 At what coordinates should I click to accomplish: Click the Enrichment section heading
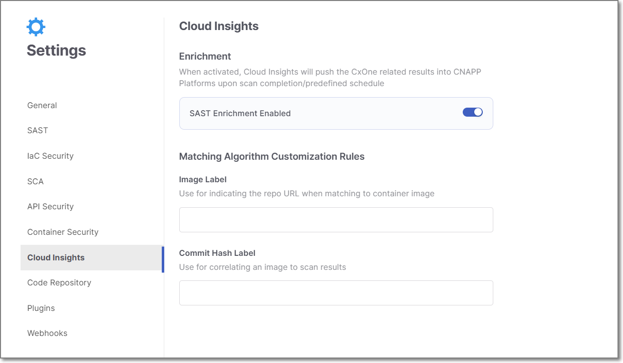(x=205, y=56)
